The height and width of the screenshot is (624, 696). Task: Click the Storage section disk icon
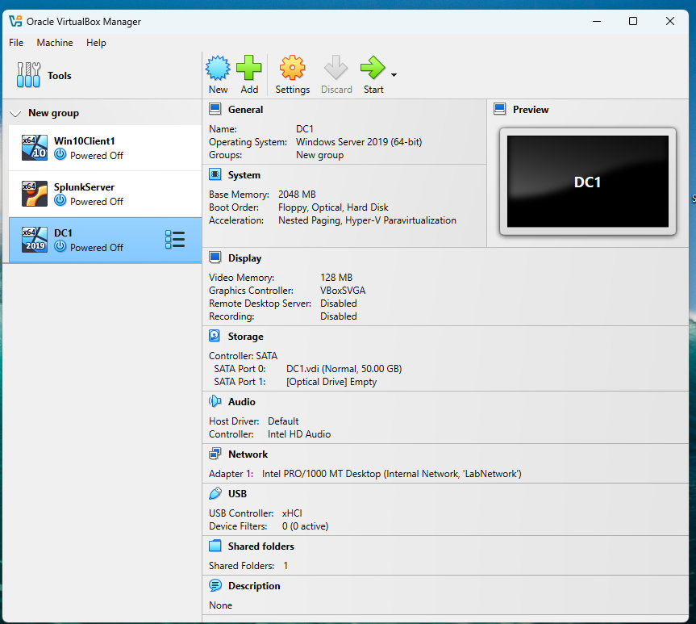coord(215,336)
